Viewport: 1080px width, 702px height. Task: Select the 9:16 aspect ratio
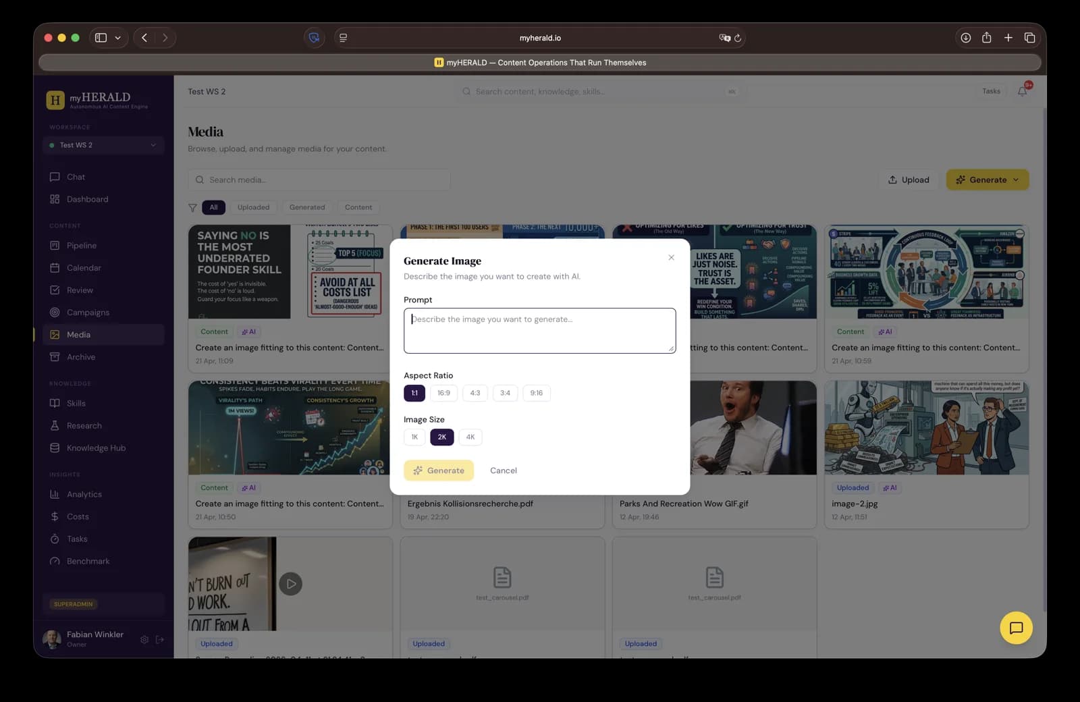[537, 393]
